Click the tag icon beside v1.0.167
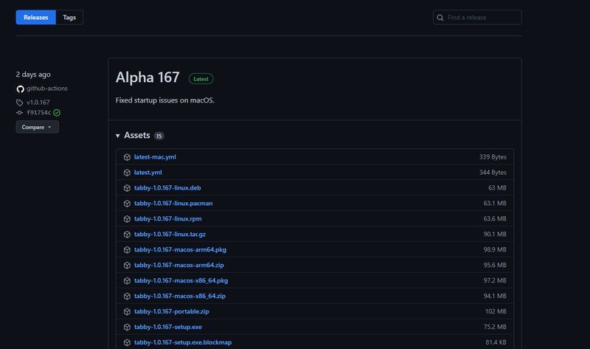This screenshot has width=590, height=349. (x=20, y=103)
